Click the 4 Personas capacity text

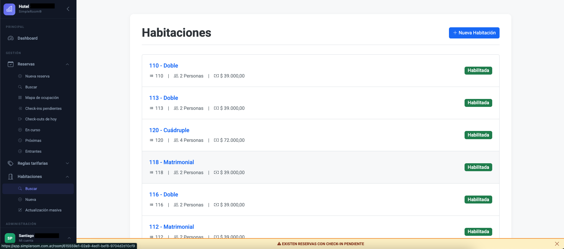[192, 140]
